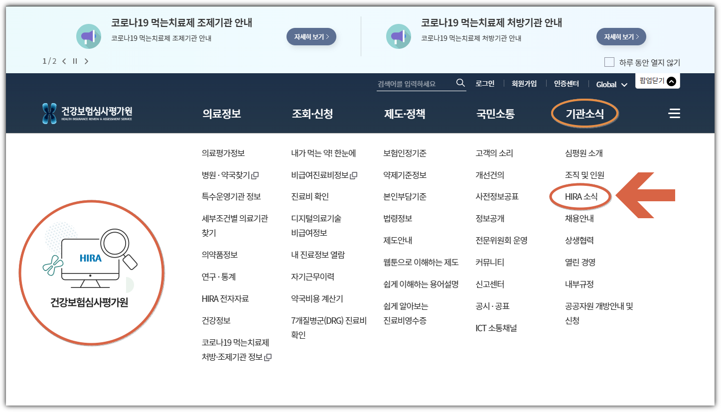Select 열린 경영 submenu item
The height and width of the screenshot is (412, 721).
pyautogui.click(x=580, y=263)
